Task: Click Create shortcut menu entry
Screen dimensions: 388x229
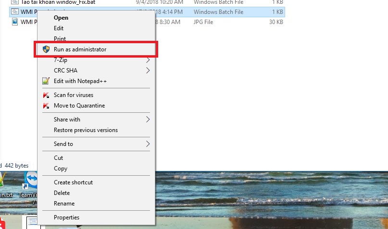Action: pyautogui.click(x=73, y=182)
